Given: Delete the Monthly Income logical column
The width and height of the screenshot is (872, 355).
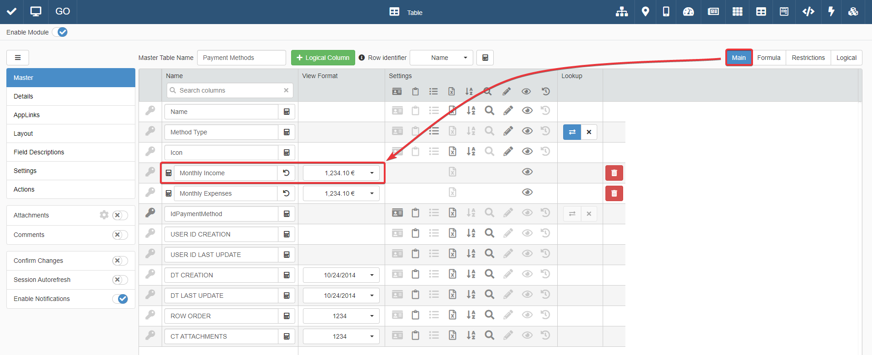Looking at the screenshot, I should point(614,173).
